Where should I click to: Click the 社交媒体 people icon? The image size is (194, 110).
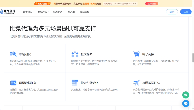[75, 54]
